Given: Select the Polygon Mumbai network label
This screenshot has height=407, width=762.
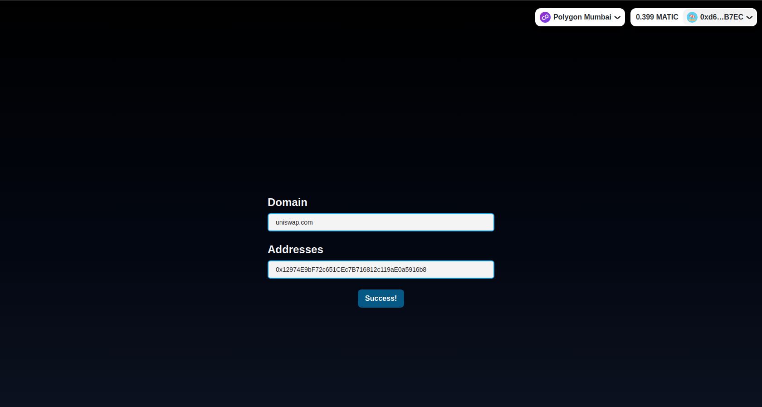Looking at the screenshot, I should pyautogui.click(x=582, y=17).
